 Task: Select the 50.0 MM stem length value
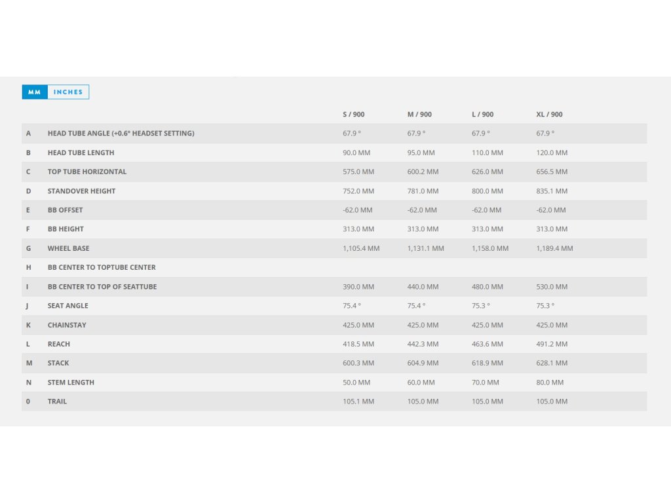click(356, 382)
